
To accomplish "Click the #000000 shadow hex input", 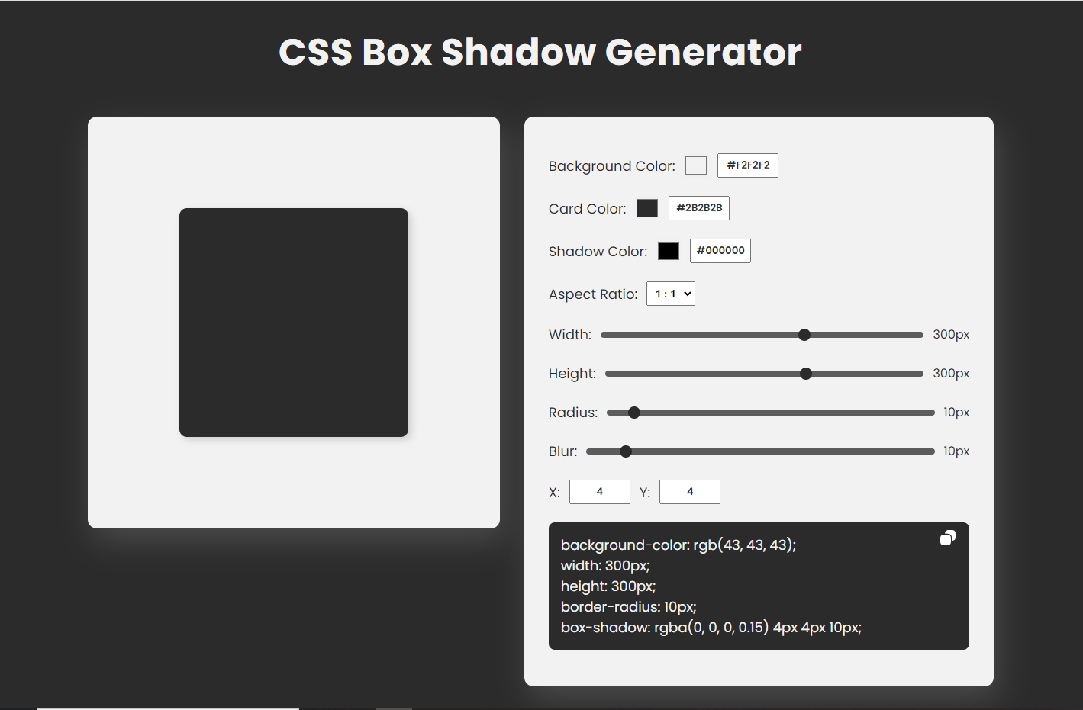I will (x=720, y=250).
